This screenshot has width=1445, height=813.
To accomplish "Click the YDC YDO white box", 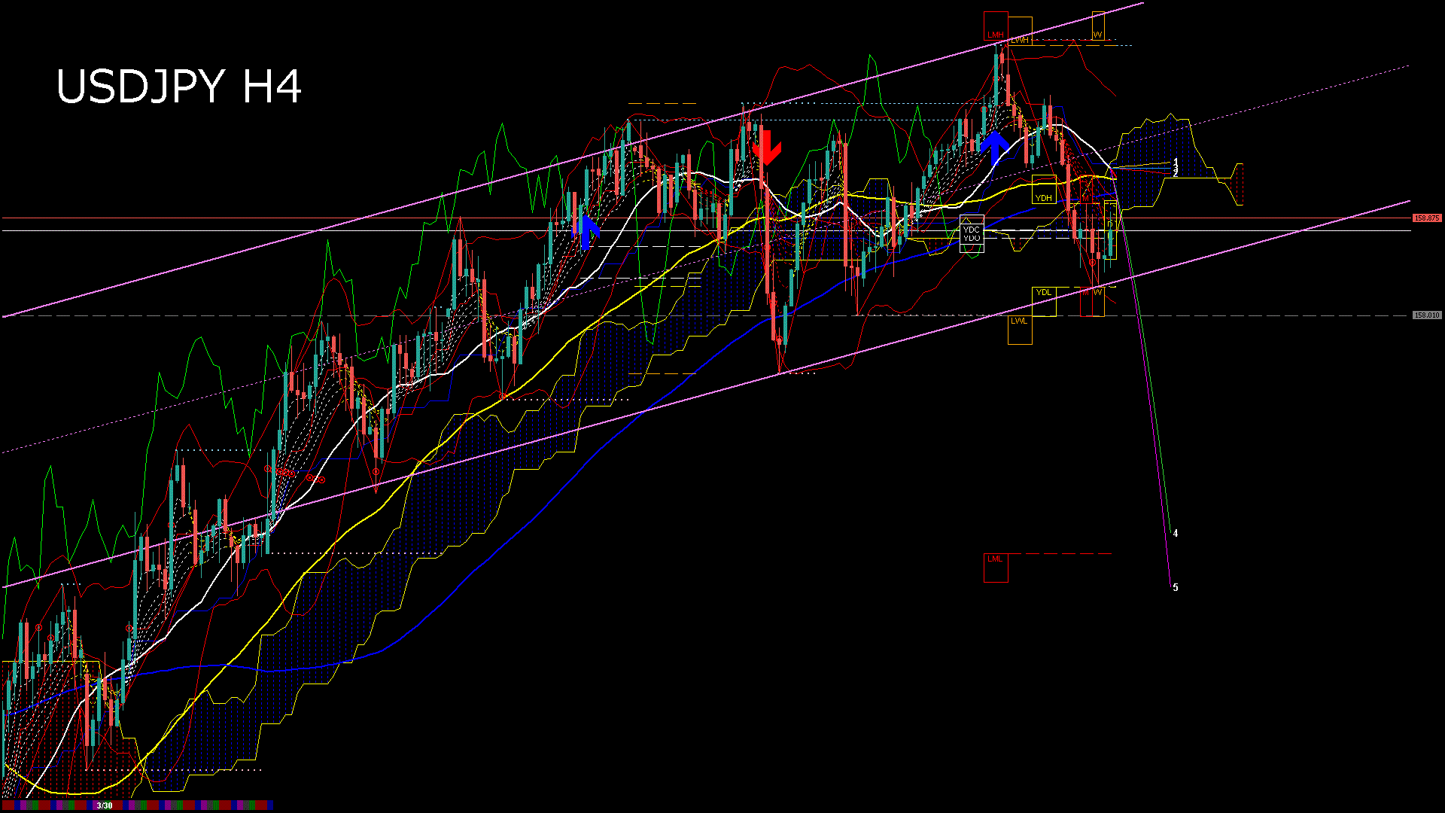I will 972,233.
